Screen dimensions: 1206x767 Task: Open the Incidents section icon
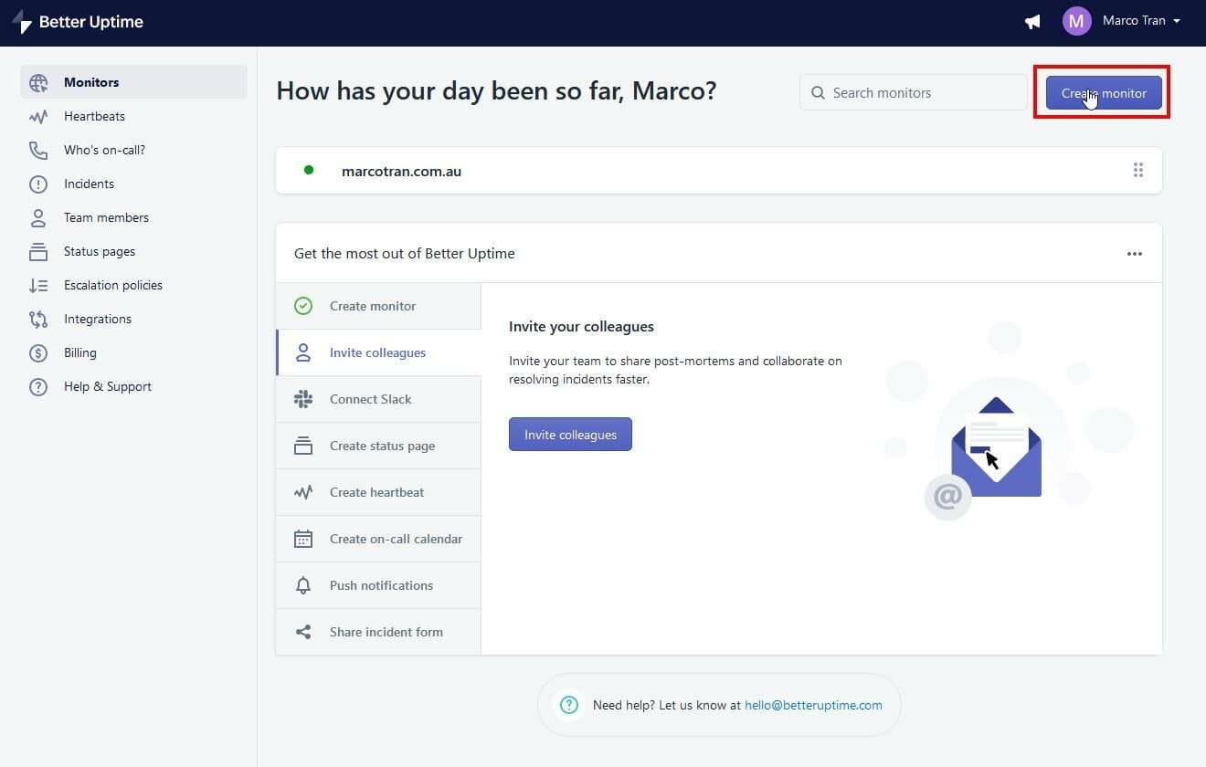tap(37, 184)
